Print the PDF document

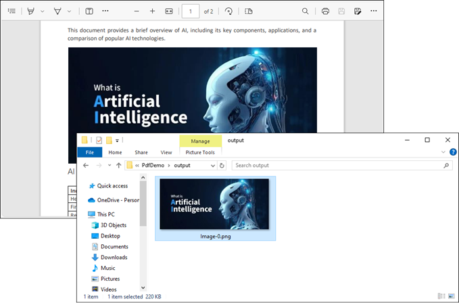coord(325,11)
